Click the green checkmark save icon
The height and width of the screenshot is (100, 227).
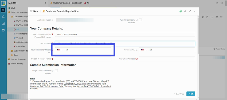[181, 11]
